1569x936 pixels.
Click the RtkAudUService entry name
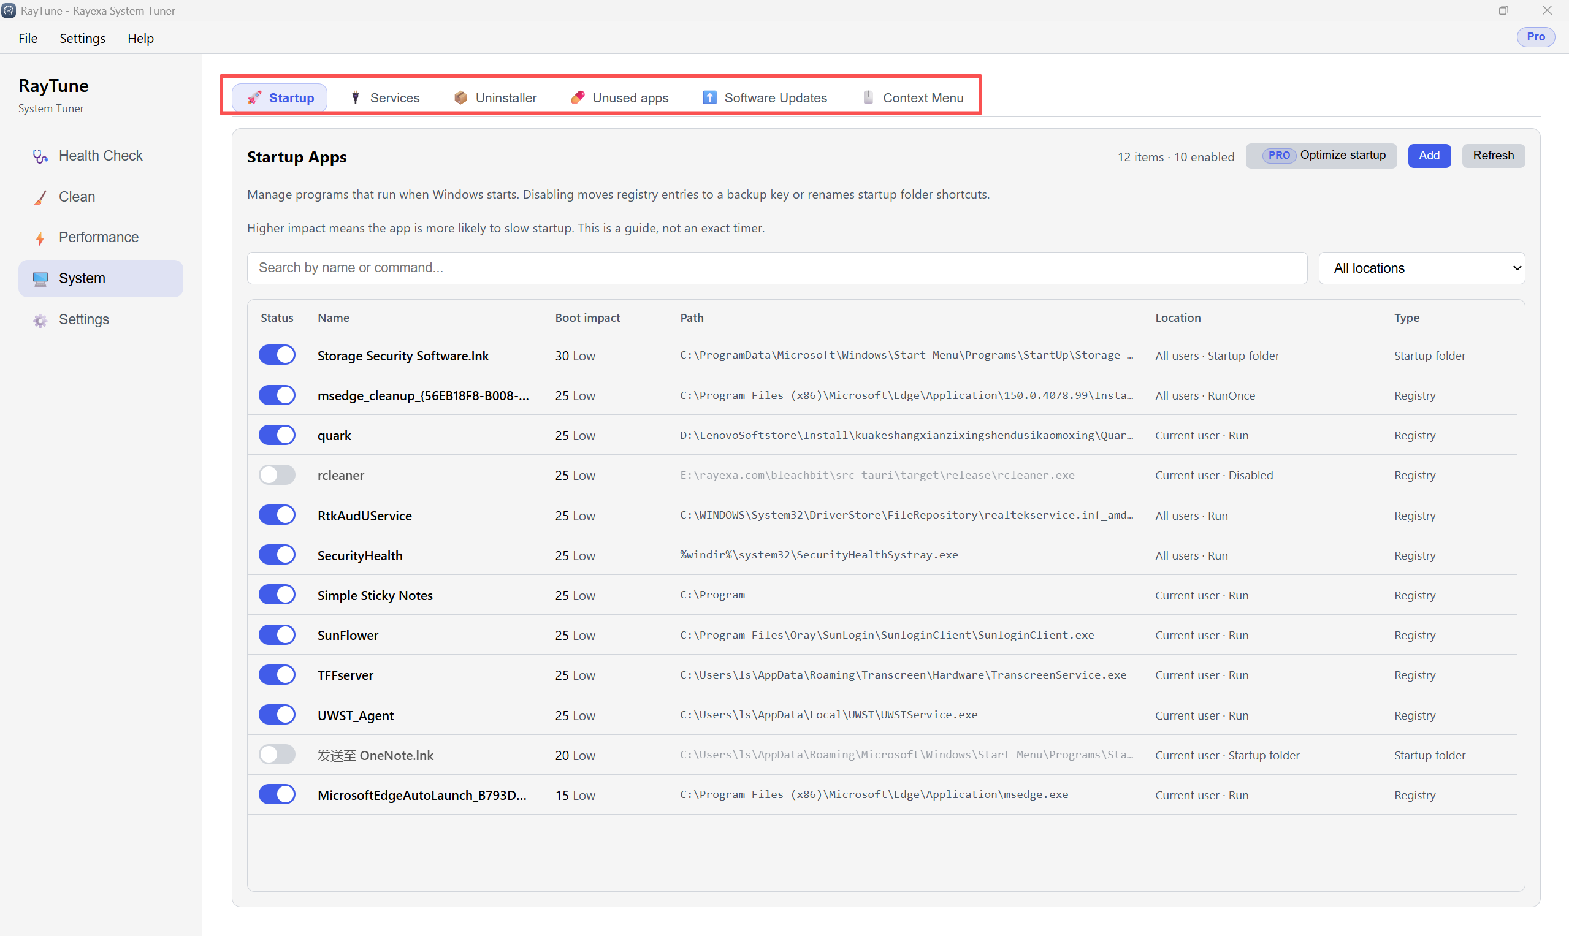[x=364, y=516]
